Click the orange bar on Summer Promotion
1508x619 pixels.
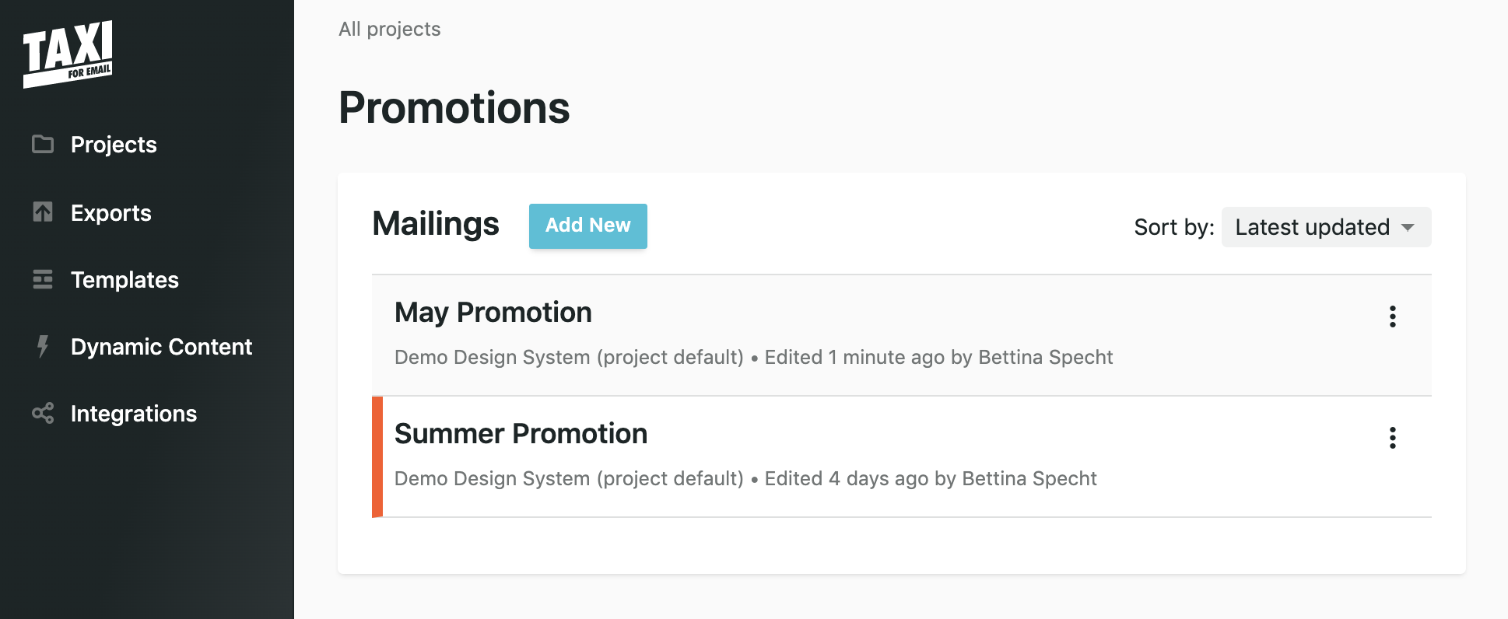pyautogui.click(x=377, y=456)
